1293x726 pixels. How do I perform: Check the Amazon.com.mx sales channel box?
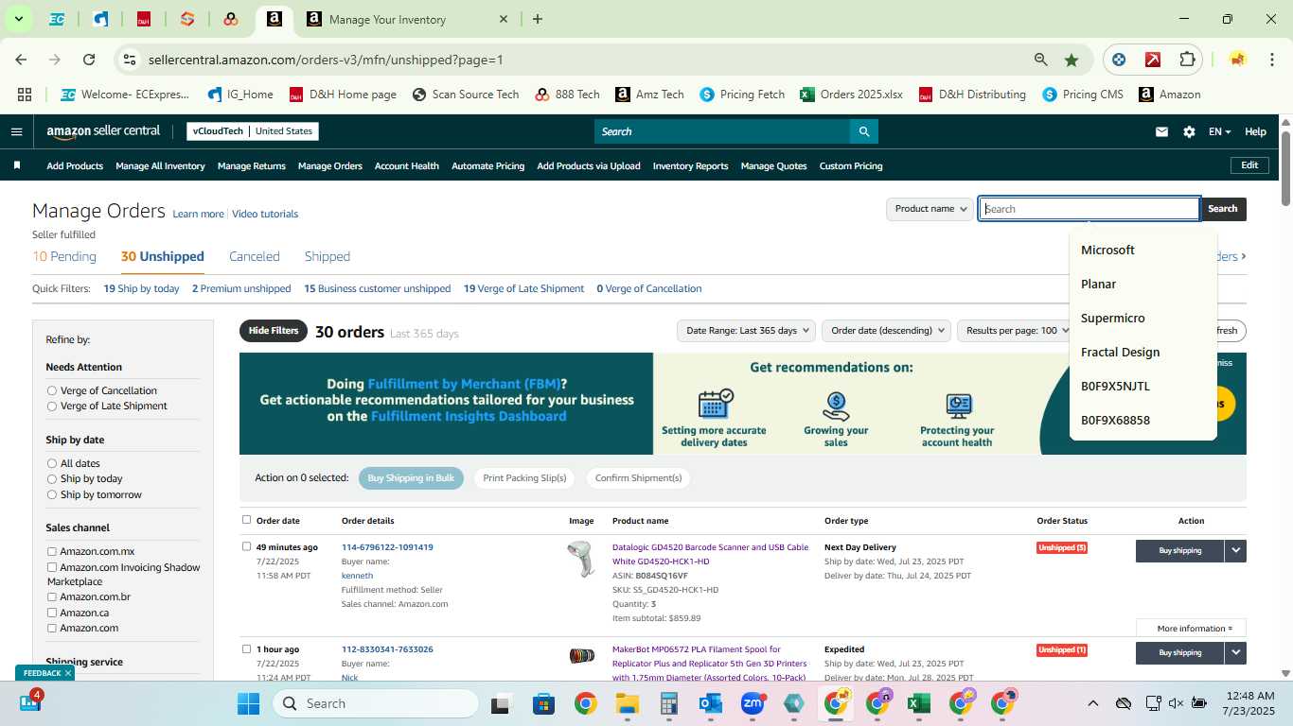[52, 551]
